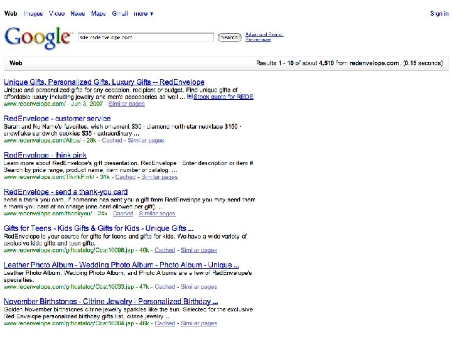The image size is (452, 339).
Task: Open the 'more' dropdown in top navigation
Action: [x=144, y=14]
